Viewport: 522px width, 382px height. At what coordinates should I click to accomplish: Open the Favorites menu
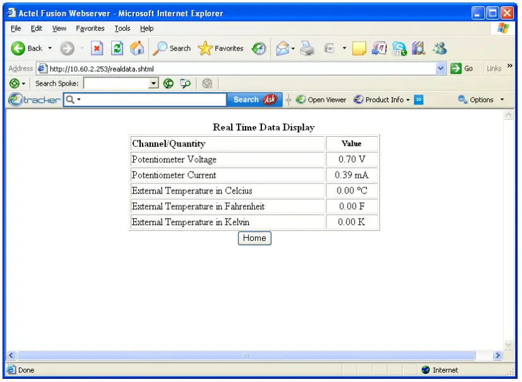point(90,28)
